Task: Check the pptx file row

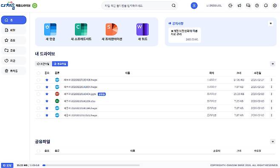Action: click(x=38, y=94)
